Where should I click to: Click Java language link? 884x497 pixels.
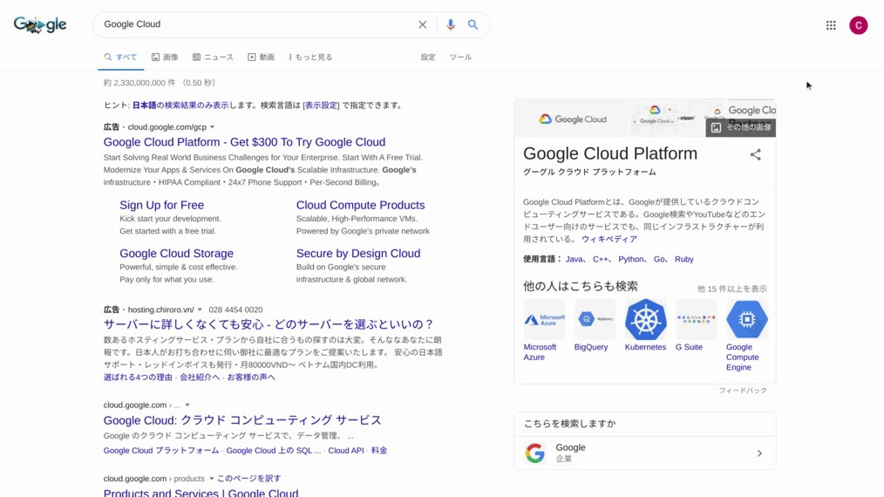coord(574,260)
